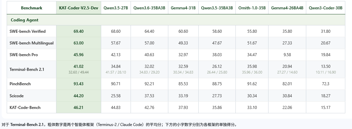Image resolution: width=352 pixels, height=129 pixels.
Task: Click the Coding Agent section heading
Action: tap(24, 20)
